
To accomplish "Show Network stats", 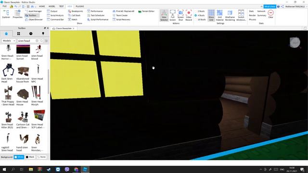I will (x=261, y=11).
